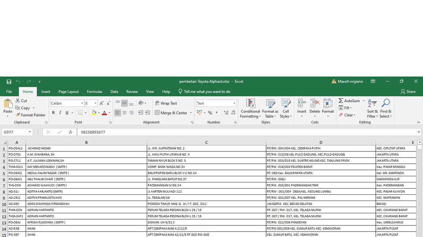Increase font size with the larger A icon
This screenshot has height=237, width=423.
pyautogui.click(x=101, y=103)
